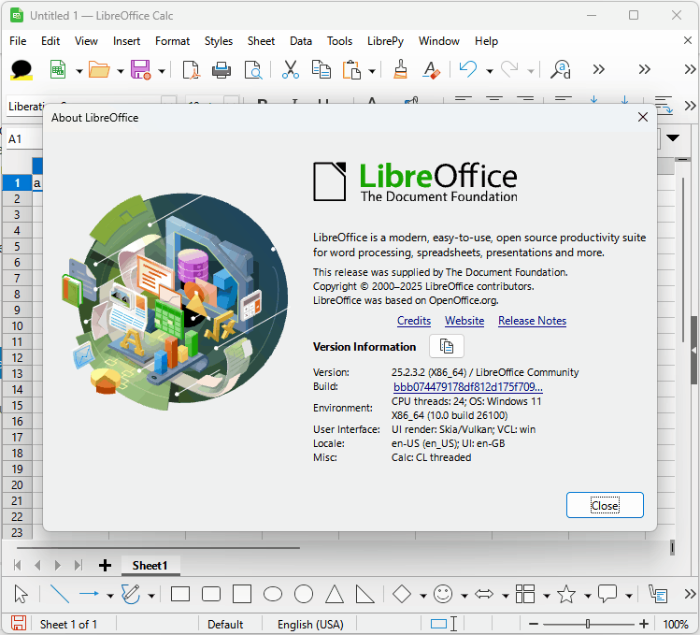This screenshot has width=700, height=635.
Task: Select the Smiley Face symbol shape
Action: (x=443, y=595)
